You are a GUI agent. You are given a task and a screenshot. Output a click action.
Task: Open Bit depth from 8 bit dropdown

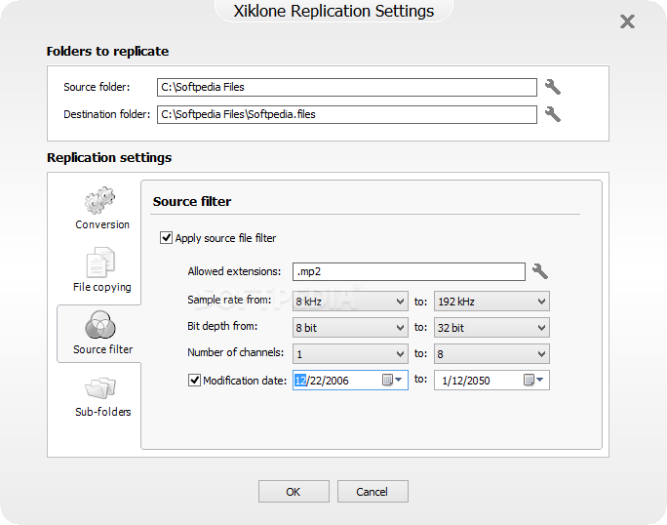(x=350, y=328)
